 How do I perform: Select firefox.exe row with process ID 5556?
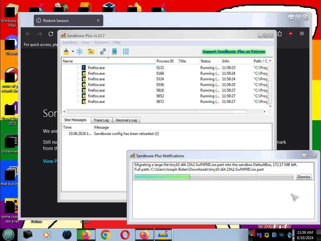(x=165, y=85)
